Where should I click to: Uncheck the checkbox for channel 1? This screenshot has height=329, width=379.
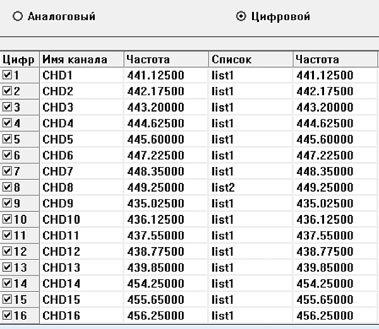point(7,75)
